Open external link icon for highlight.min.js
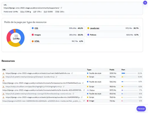 click(x=64, y=86)
